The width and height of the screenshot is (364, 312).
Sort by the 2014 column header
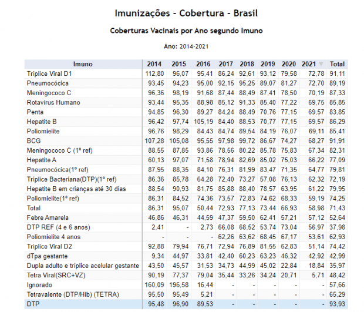coord(154,64)
